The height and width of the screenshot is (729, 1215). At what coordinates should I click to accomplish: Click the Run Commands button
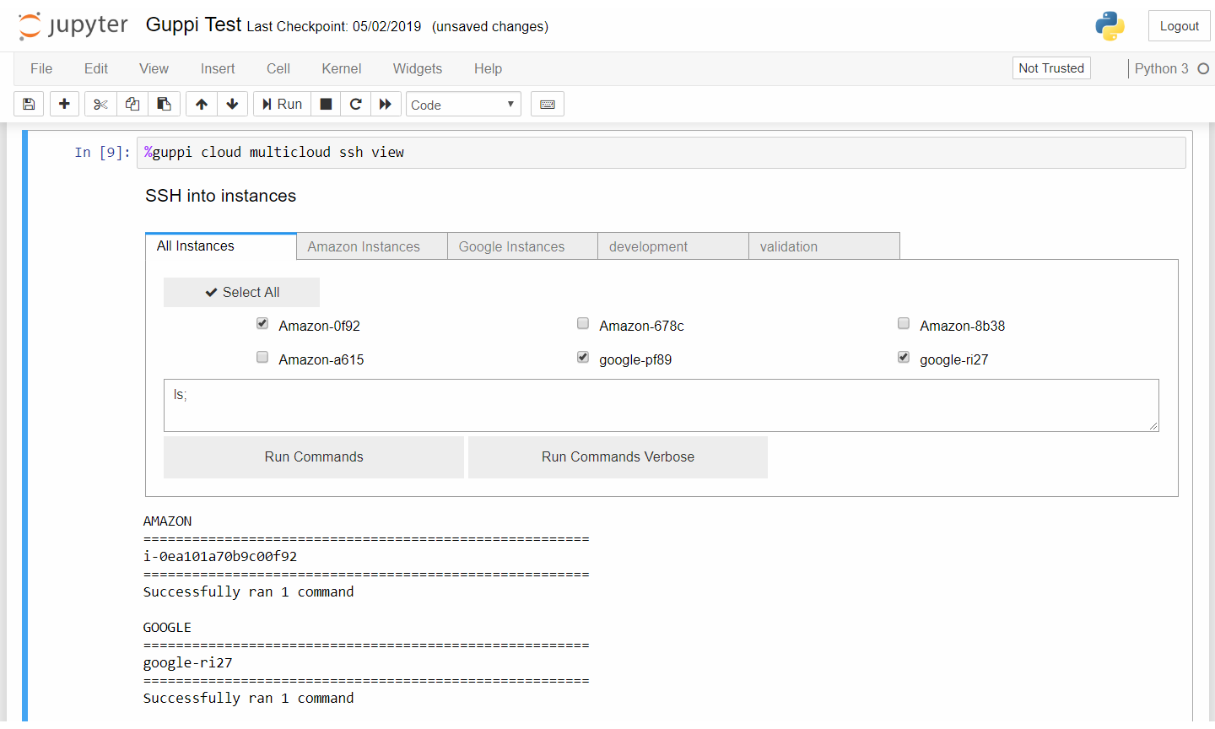point(314,457)
